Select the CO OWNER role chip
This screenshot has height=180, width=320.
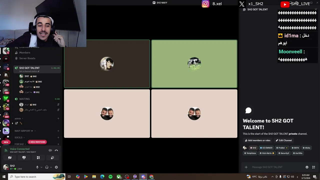(266, 148)
